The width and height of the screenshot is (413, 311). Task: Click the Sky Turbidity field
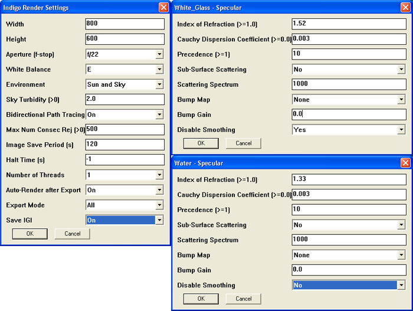click(x=125, y=99)
